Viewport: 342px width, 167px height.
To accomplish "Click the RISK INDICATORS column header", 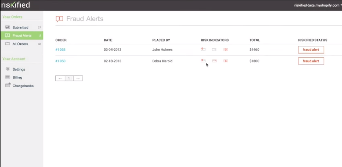I will [215, 40].
